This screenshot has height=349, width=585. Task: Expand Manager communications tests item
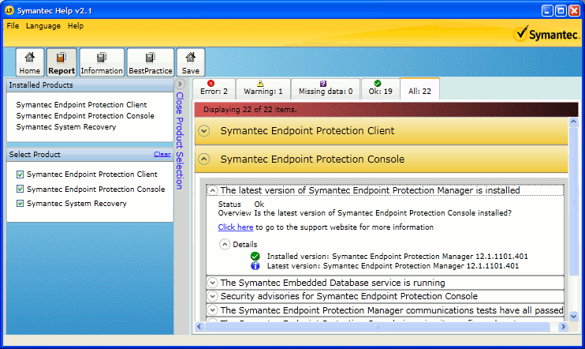[212, 310]
